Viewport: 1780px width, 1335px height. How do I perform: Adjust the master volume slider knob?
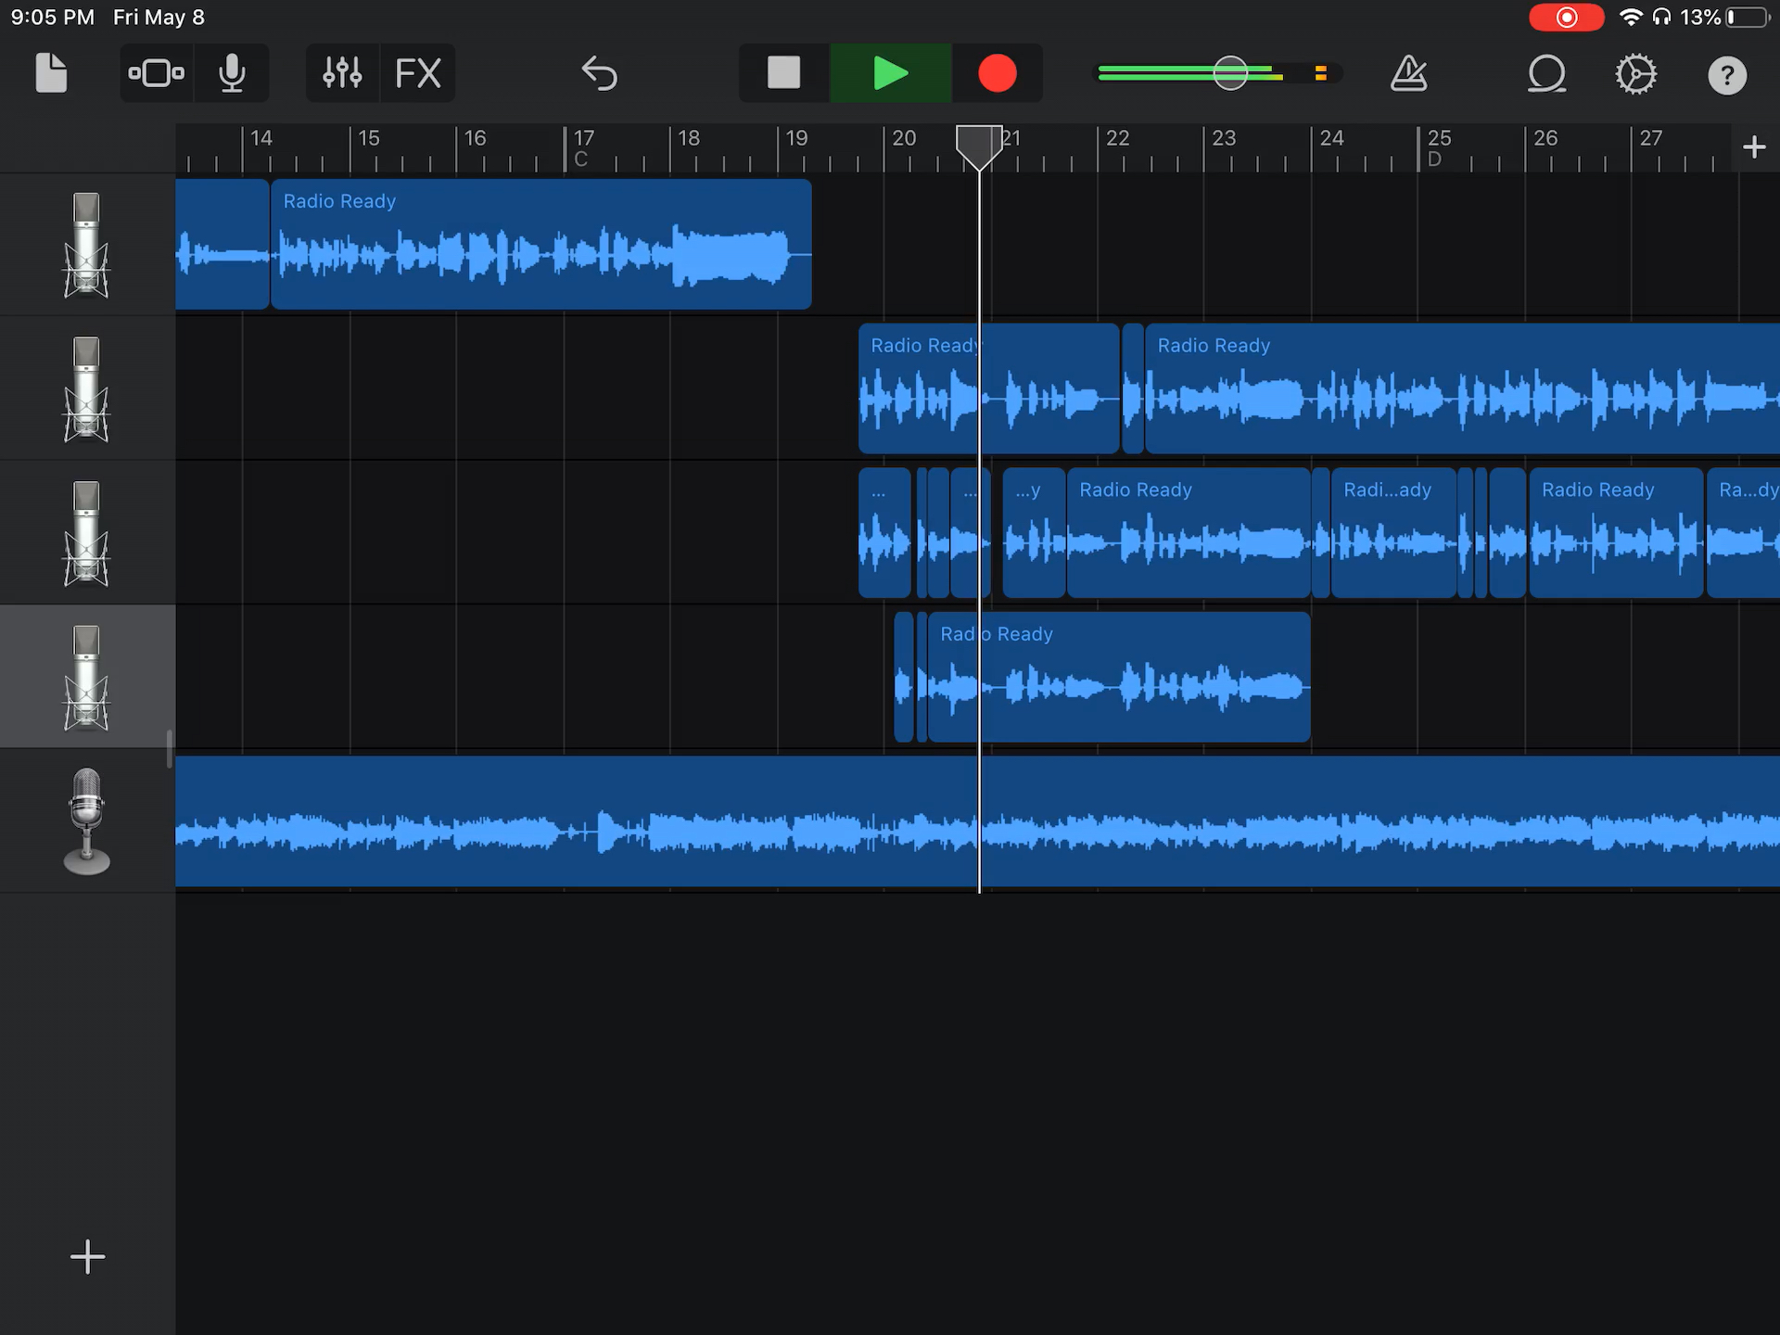[x=1230, y=73]
